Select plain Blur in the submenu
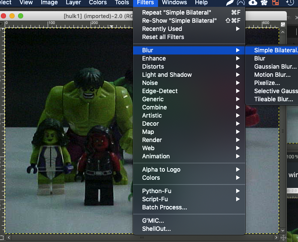This screenshot has width=298, height=242. click(x=272, y=58)
